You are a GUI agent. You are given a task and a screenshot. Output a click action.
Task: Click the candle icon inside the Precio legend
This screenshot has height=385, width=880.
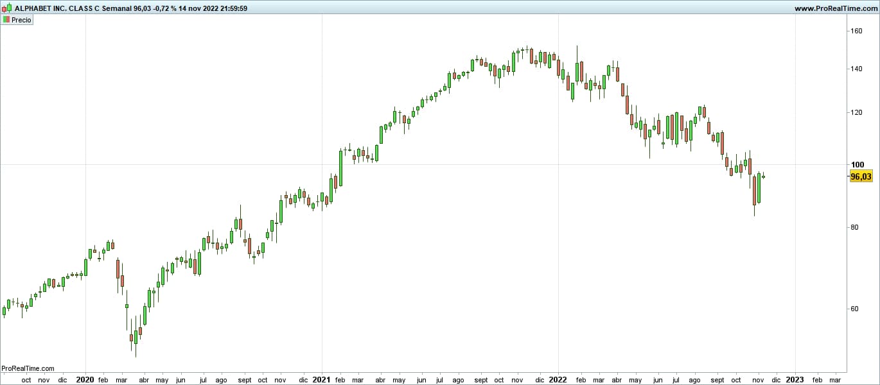click(6, 19)
